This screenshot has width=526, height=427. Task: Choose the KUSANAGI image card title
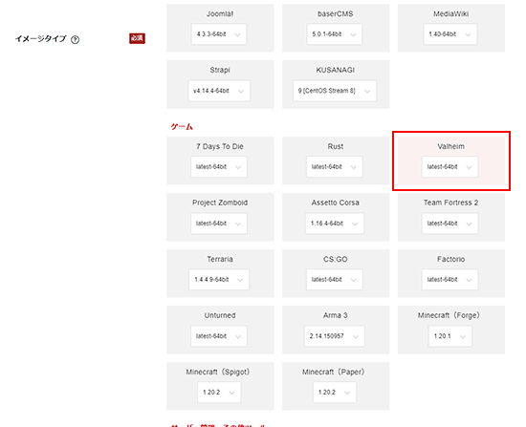pyautogui.click(x=336, y=70)
